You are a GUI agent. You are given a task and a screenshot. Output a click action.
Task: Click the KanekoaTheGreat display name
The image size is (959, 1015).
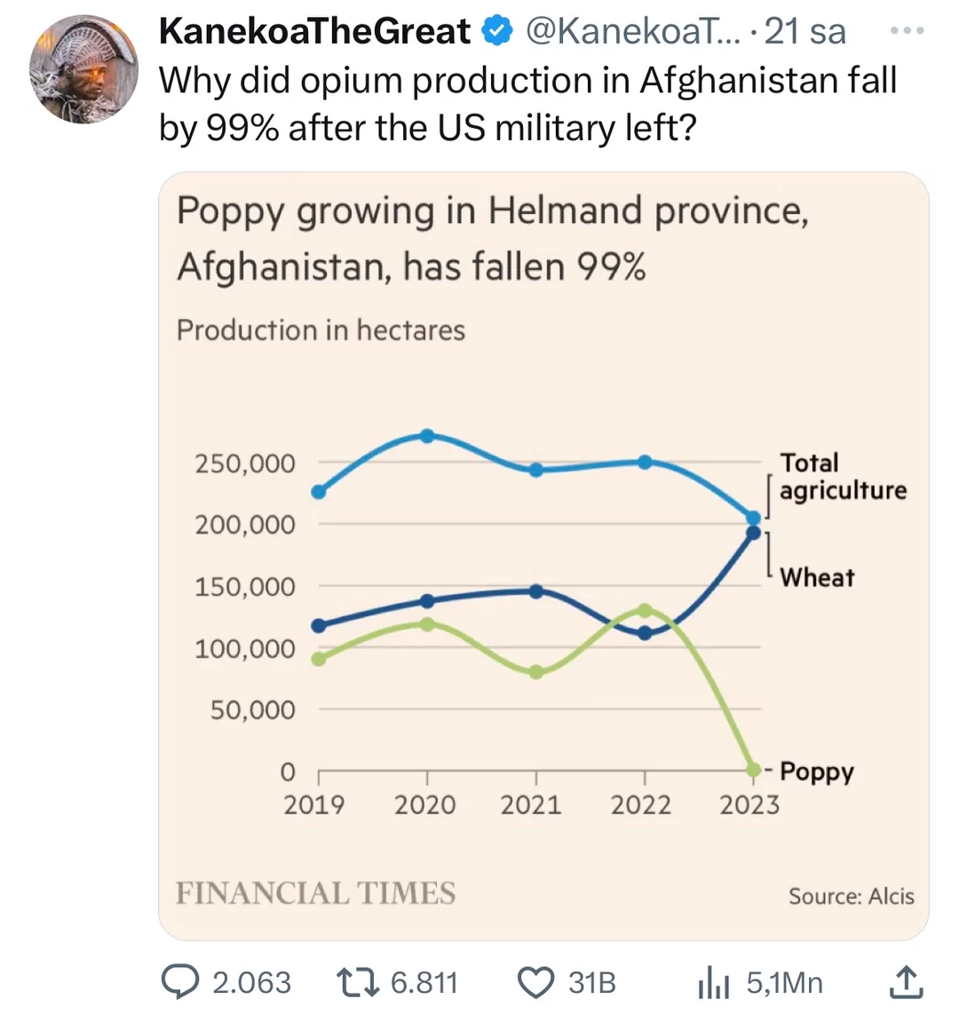tap(314, 33)
